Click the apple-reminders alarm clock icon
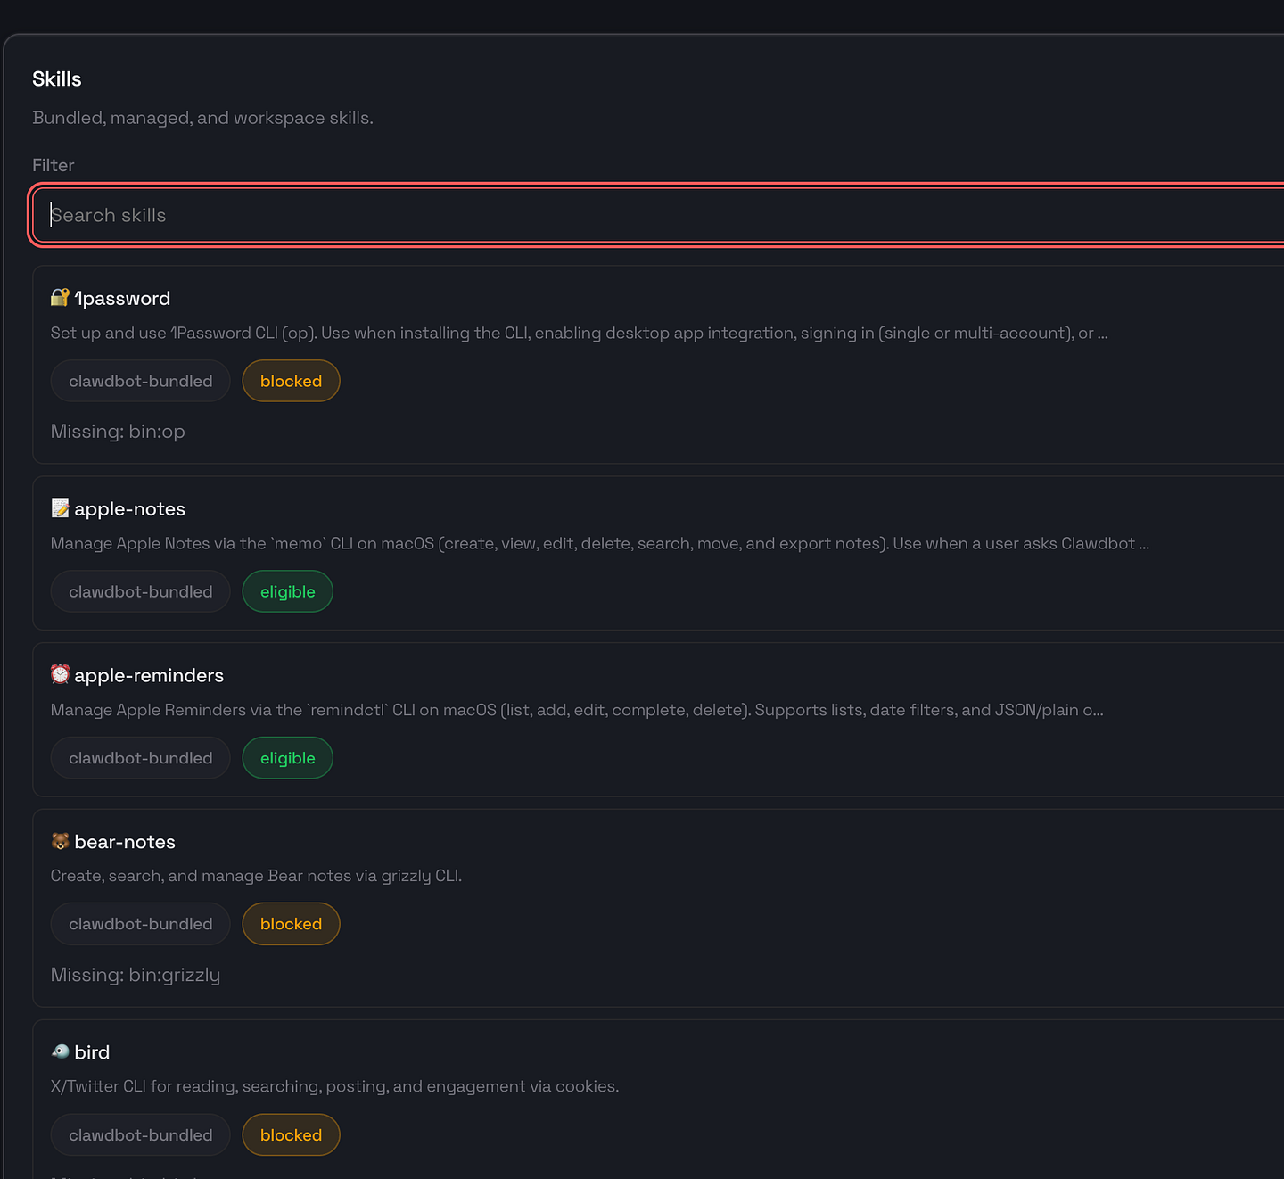 coord(60,674)
